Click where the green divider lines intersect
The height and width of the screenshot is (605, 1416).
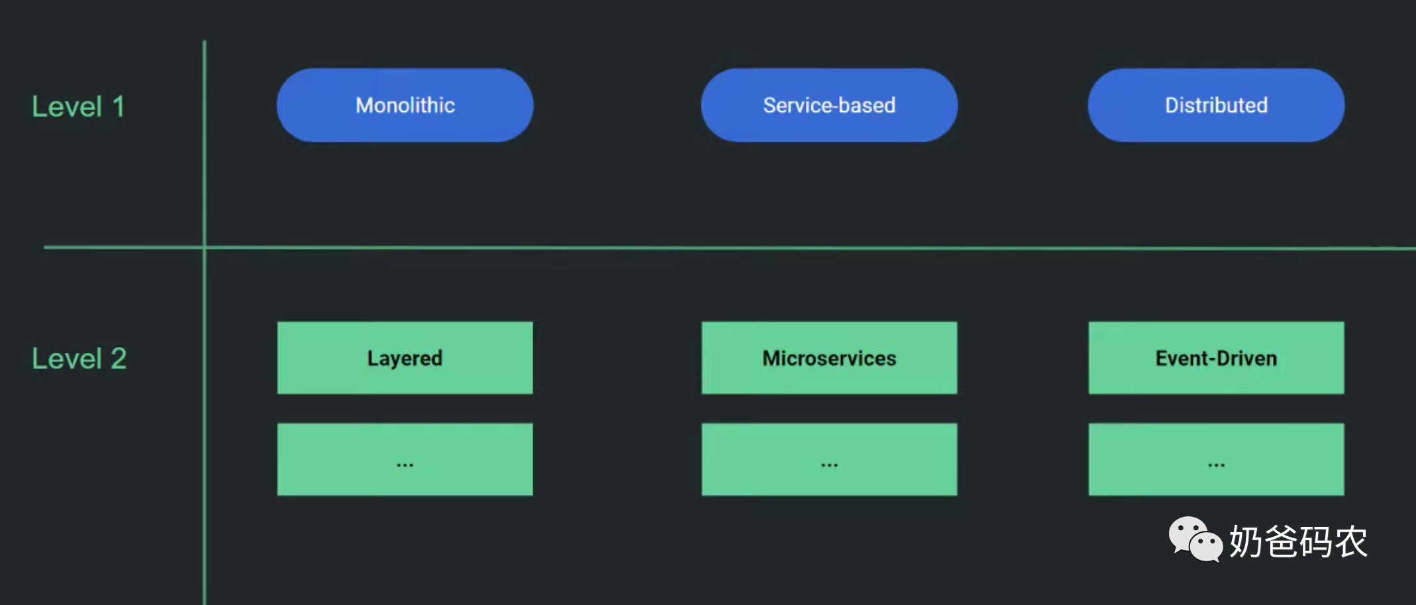204,248
